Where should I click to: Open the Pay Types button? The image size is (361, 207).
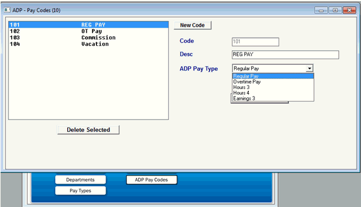(80, 191)
